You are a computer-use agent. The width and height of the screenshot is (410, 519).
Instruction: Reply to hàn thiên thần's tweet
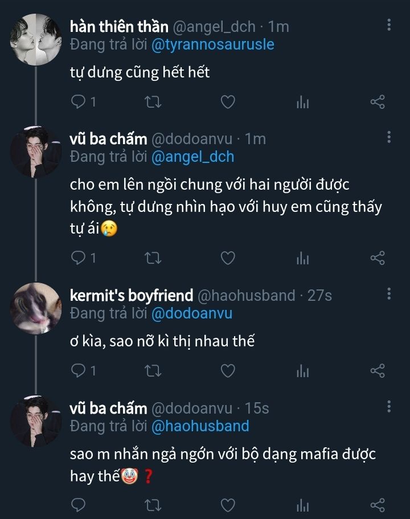(79, 102)
